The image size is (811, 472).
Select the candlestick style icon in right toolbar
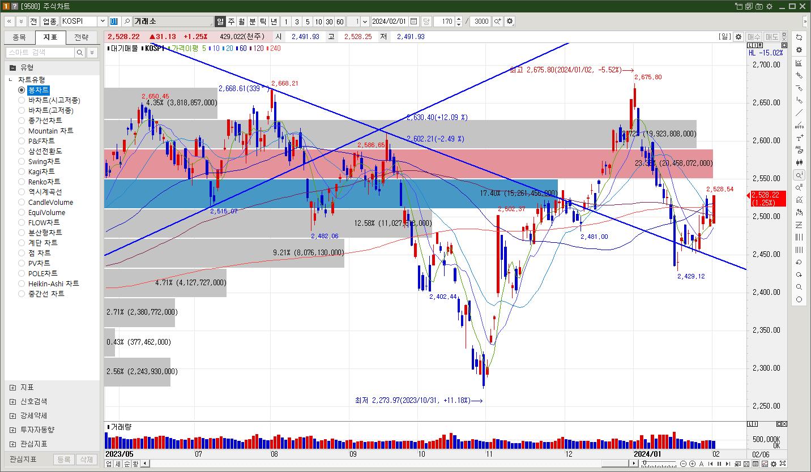pyautogui.click(x=799, y=162)
